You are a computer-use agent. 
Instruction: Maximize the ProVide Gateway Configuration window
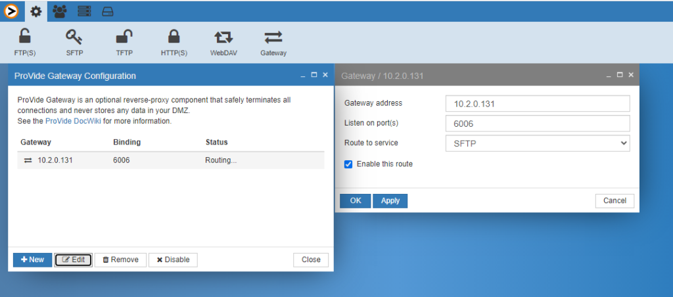313,75
